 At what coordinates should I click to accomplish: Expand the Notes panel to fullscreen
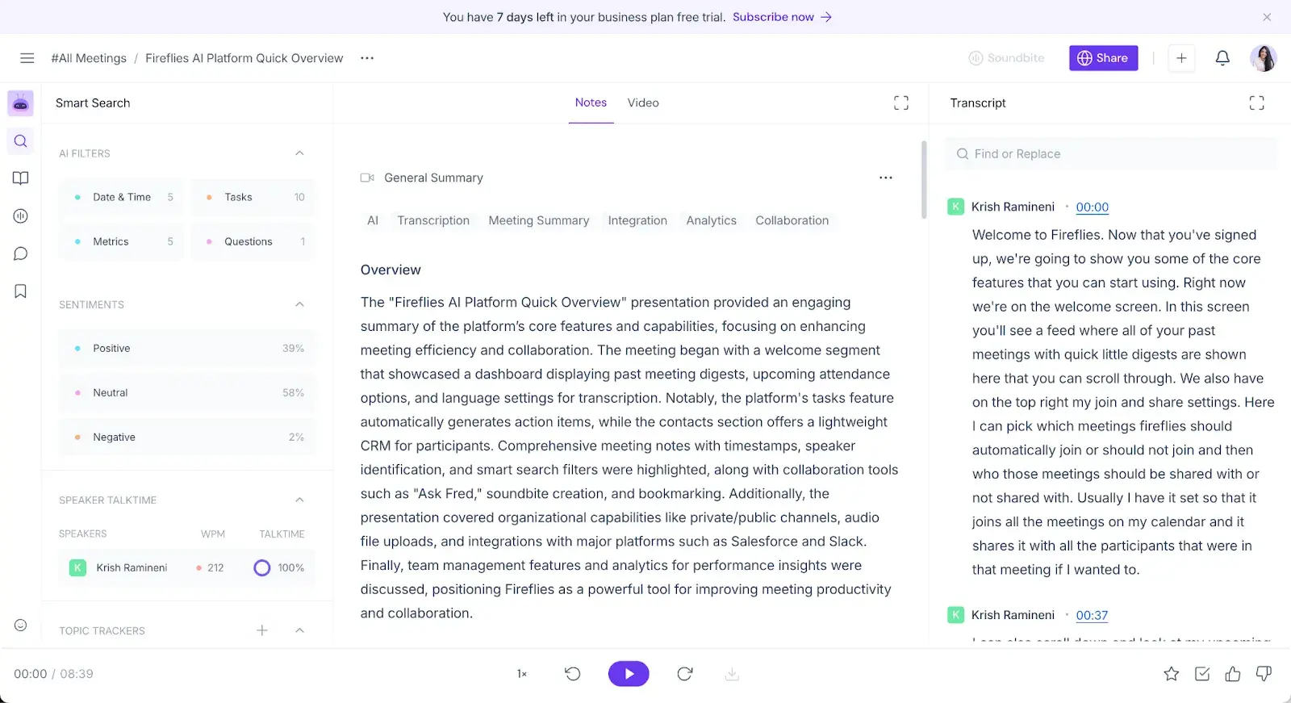pos(901,103)
